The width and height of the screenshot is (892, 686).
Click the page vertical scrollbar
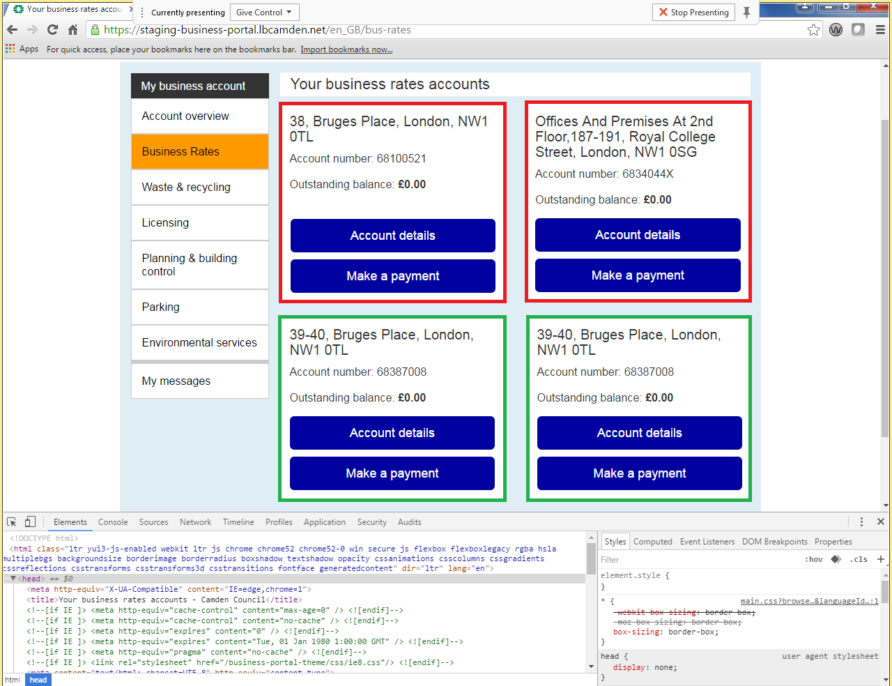coord(886,279)
